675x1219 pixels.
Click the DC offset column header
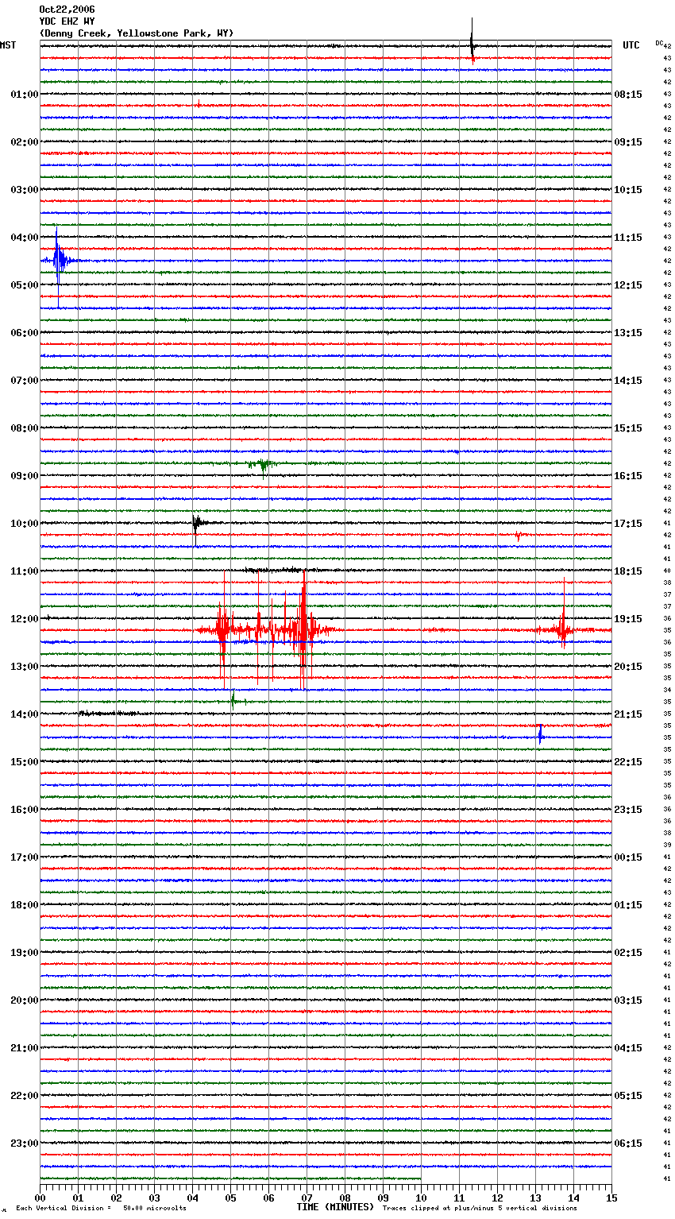pos(659,43)
